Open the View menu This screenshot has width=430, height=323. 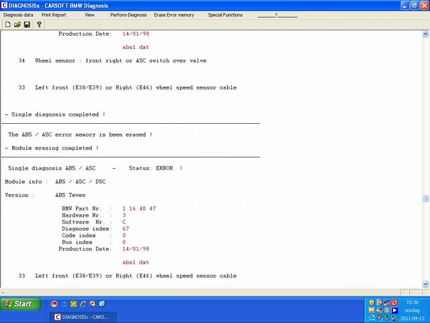pyautogui.click(x=89, y=14)
